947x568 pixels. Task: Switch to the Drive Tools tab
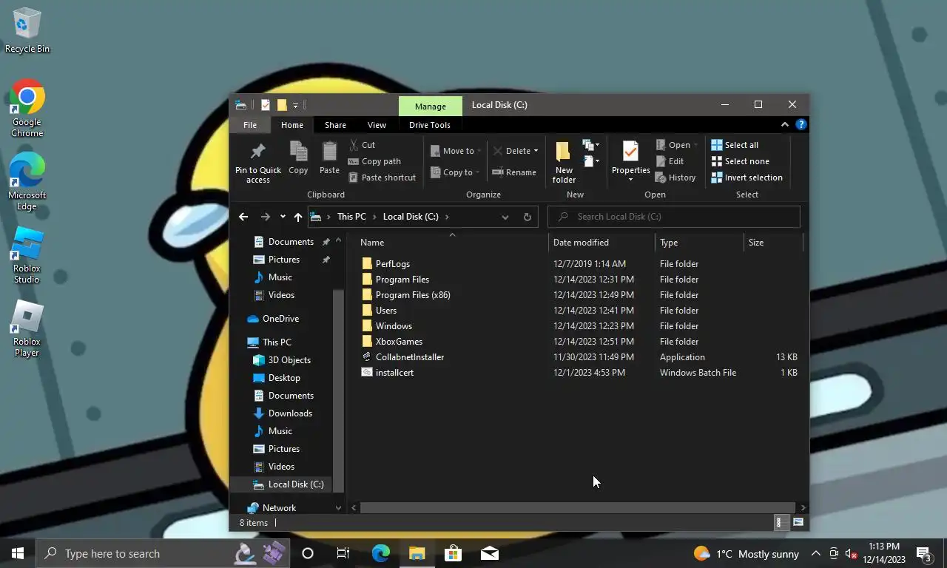[x=430, y=125]
